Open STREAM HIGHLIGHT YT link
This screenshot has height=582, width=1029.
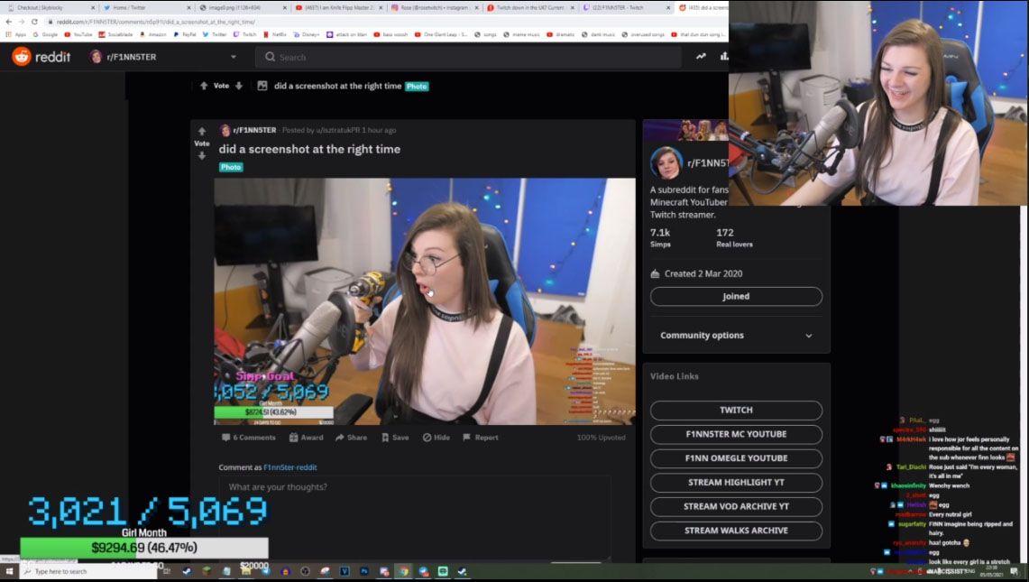pyautogui.click(x=736, y=482)
